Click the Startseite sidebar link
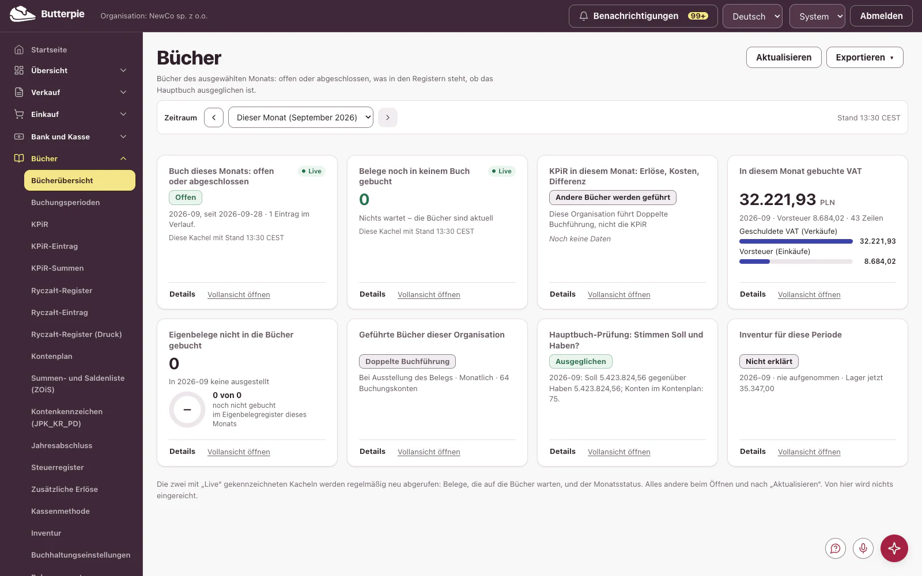Image resolution: width=922 pixels, height=576 pixels. 49,50
